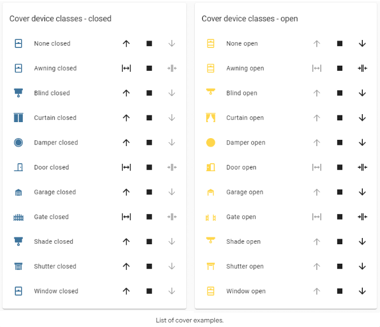Close the Door open cover
This screenshot has width=380, height=327.
coord(362,167)
